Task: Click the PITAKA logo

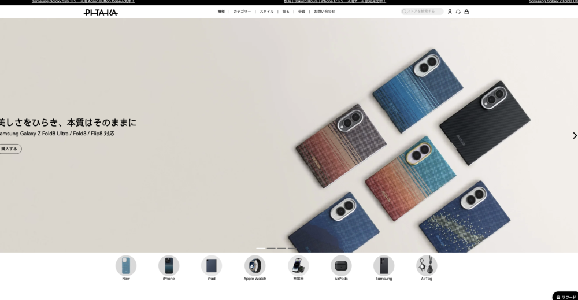Action: click(101, 13)
